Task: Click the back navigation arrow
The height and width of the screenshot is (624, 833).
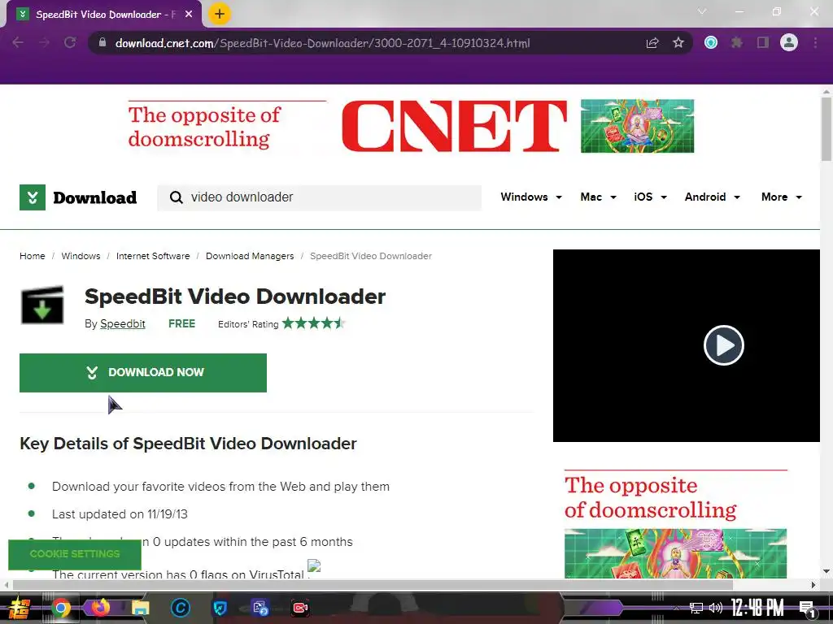Action: (18, 42)
